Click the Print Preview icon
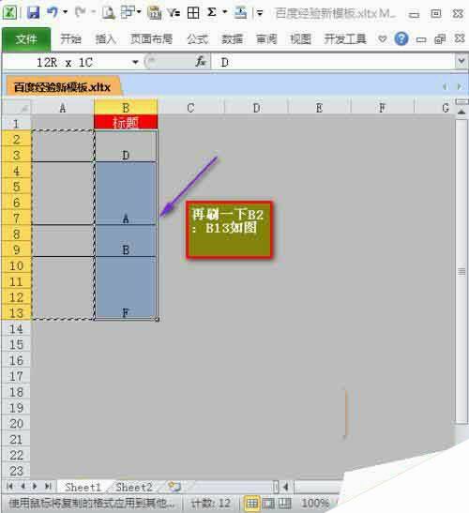Screen dimensions: 469x513 point(108,13)
